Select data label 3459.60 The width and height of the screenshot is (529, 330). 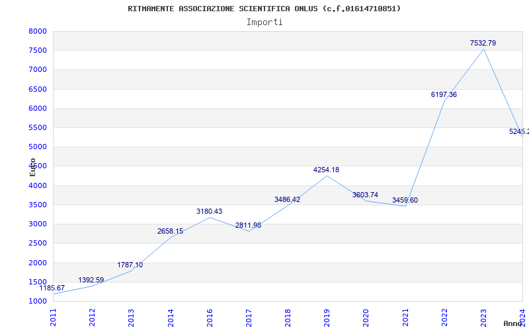[405, 201]
